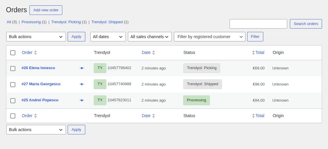Tick the select-all checkbox in table header
Screen dimensions: 328x149
pos(13,53)
